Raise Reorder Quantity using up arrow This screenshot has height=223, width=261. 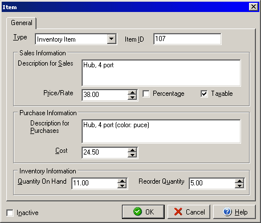239,181
